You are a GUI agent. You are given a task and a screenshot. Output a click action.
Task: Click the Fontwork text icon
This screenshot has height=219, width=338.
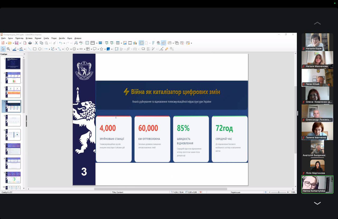click(153, 43)
